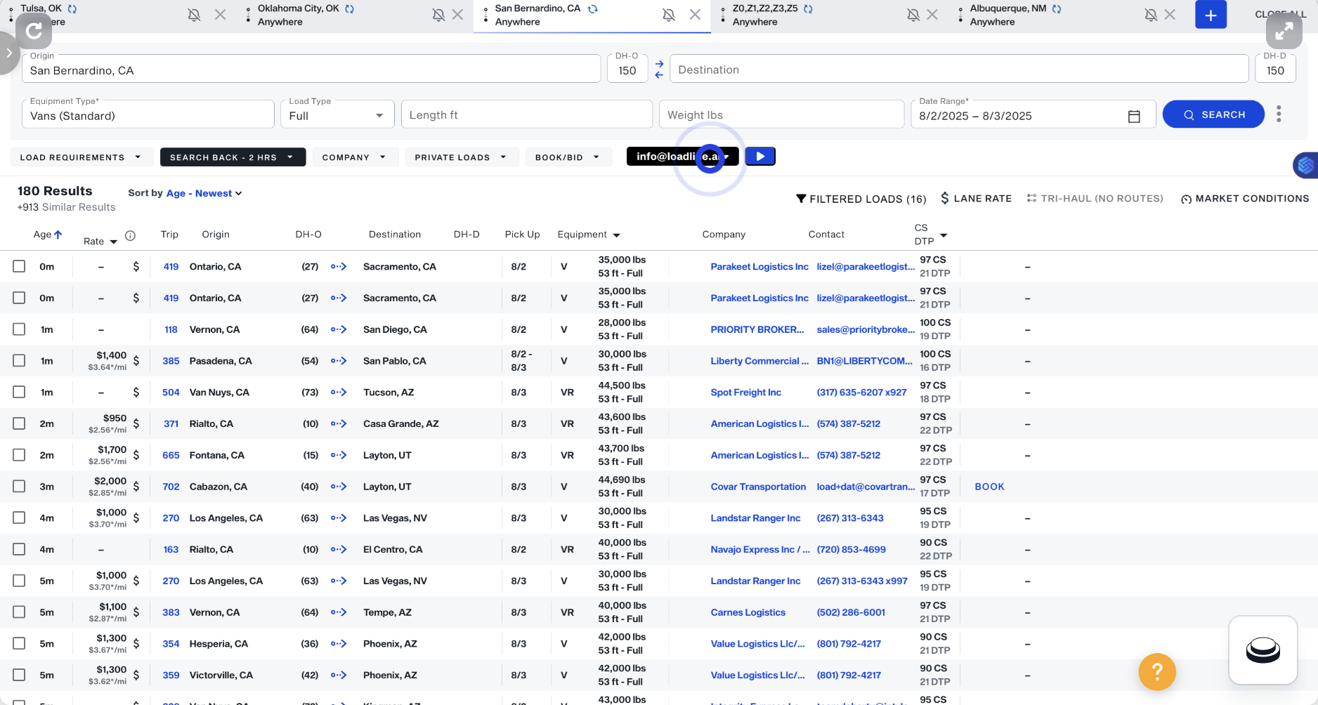Click the SEARCH button
This screenshot has height=705, width=1318.
(1213, 114)
